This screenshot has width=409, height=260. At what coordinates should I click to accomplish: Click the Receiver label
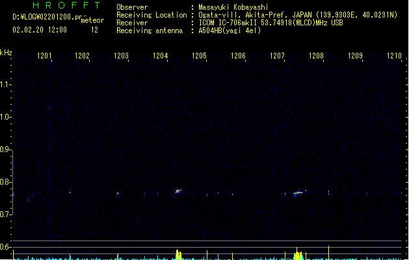coord(132,23)
